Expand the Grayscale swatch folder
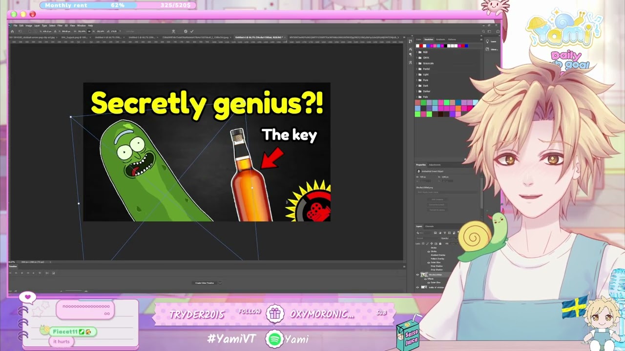The height and width of the screenshot is (351, 625). tap(417, 63)
